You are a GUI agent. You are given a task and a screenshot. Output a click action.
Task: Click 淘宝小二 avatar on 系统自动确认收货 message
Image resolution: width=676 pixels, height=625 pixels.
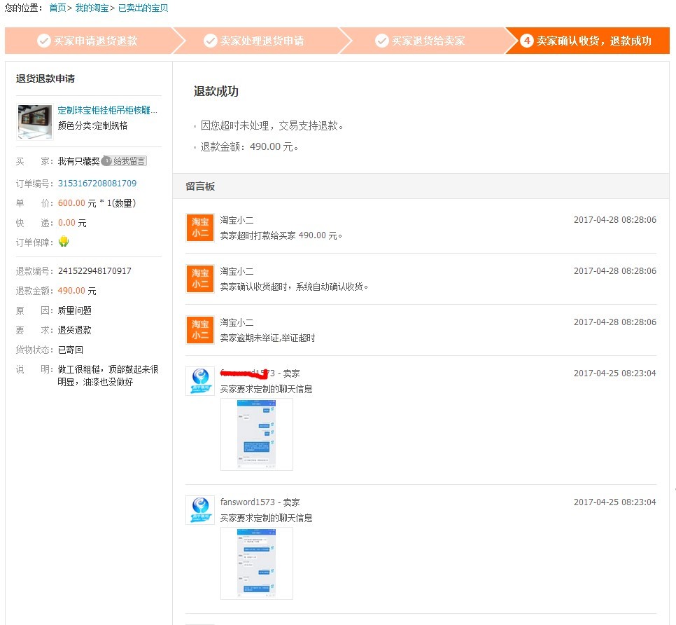[200, 279]
